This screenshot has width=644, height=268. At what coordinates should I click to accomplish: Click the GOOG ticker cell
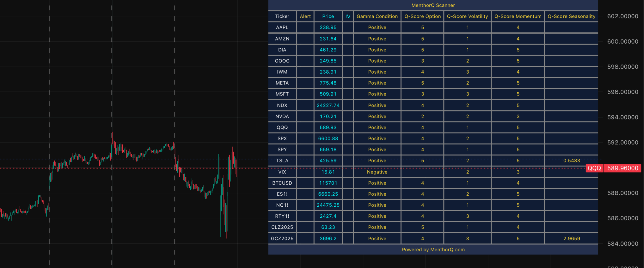[282, 61]
